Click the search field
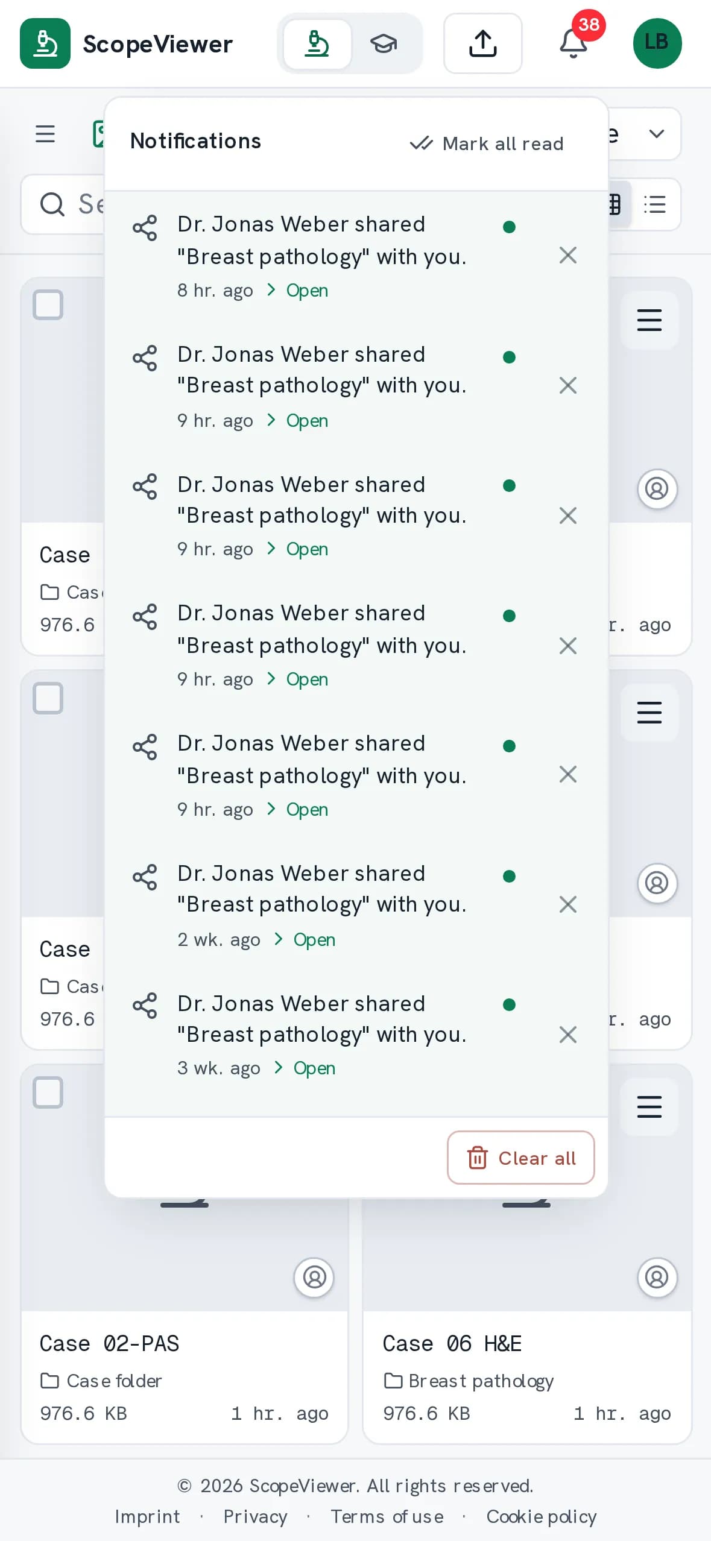The image size is (711, 1541). coord(63,204)
